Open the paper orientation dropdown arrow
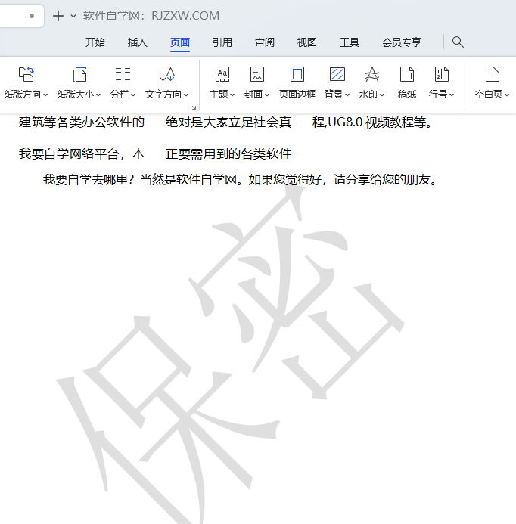 pyautogui.click(x=45, y=95)
